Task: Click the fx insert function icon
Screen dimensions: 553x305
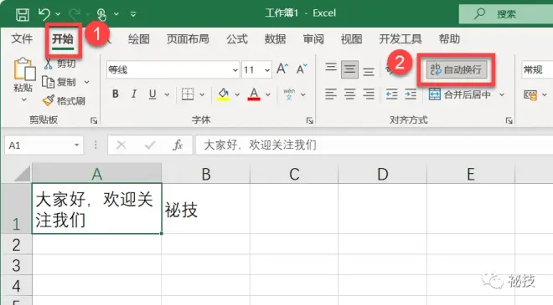Action: click(178, 145)
